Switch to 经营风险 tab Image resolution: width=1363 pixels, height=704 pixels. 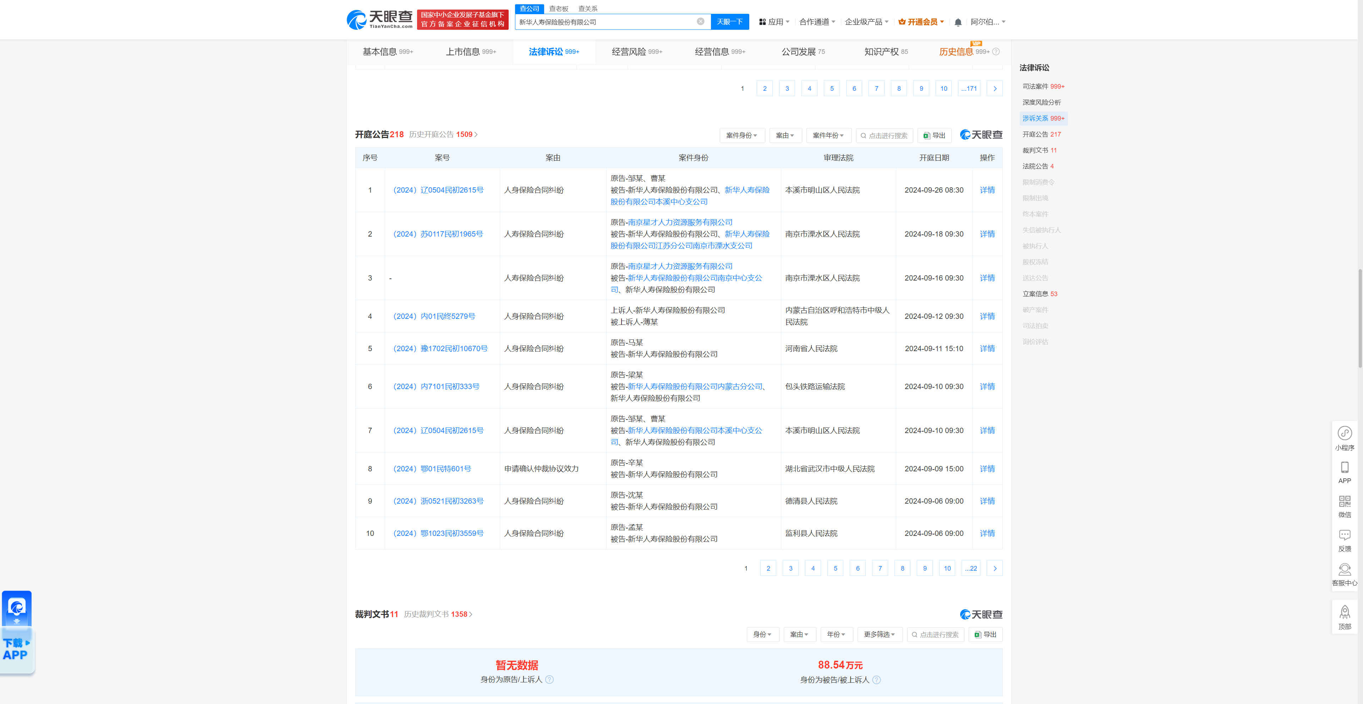pos(636,52)
